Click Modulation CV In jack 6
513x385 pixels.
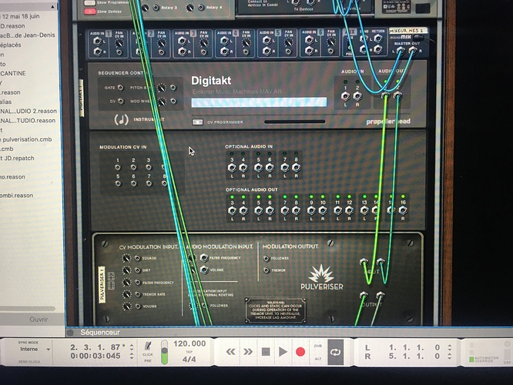pyautogui.click(x=133, y=183)
